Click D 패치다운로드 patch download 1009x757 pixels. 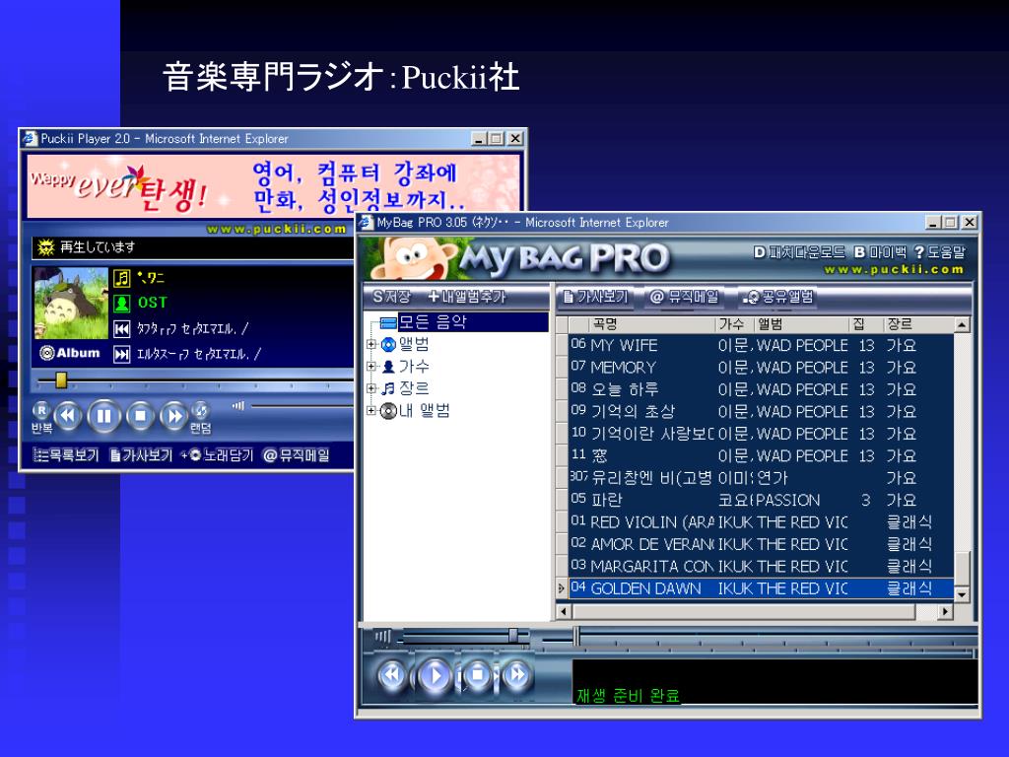pos(798,252)
